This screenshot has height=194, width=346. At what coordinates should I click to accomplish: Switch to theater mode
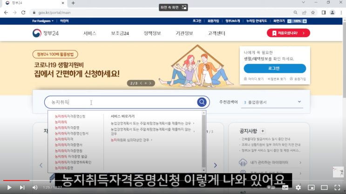(324, 187)
